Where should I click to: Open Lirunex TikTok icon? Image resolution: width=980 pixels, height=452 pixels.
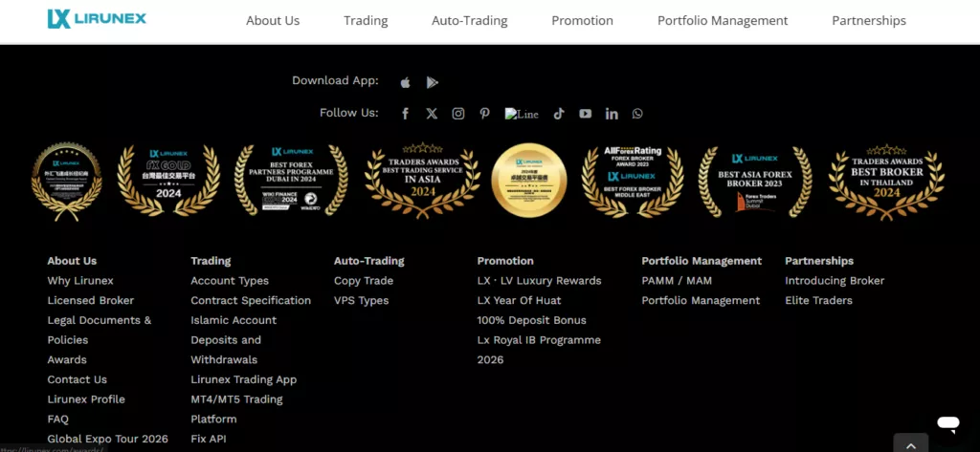tap(559, 114)
